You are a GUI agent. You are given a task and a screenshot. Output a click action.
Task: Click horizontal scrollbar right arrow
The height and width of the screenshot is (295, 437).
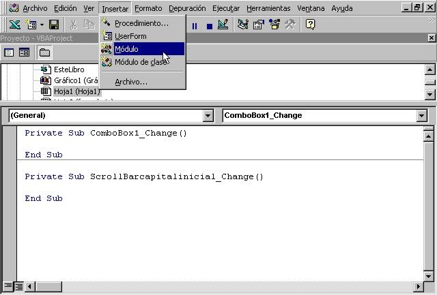click(419, 286)
